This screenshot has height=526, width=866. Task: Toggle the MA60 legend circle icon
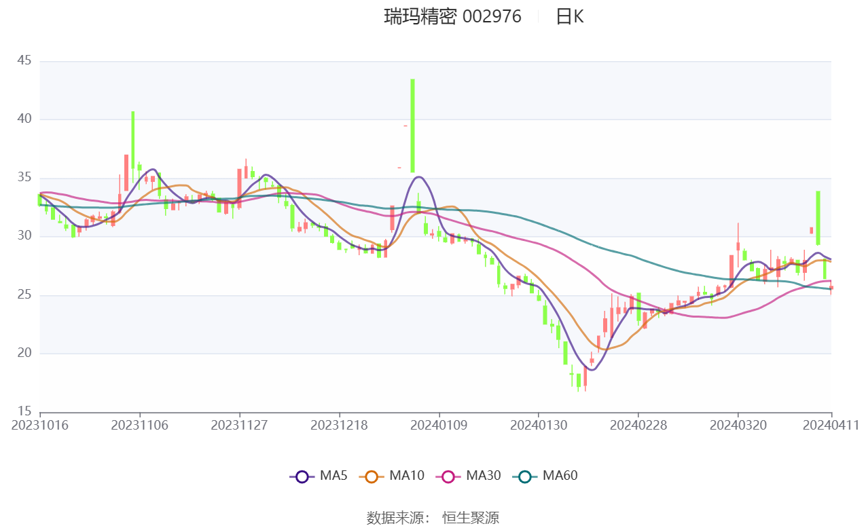(524, 476)
